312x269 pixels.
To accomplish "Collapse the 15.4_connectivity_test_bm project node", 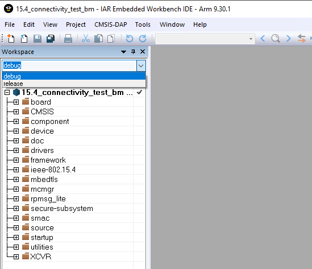I will [7, 92].
